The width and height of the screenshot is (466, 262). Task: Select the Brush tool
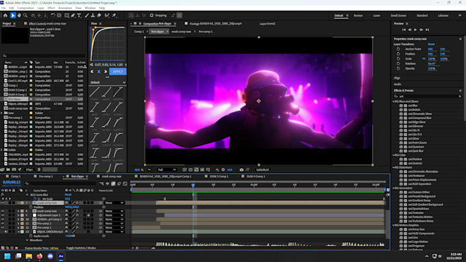86,16
